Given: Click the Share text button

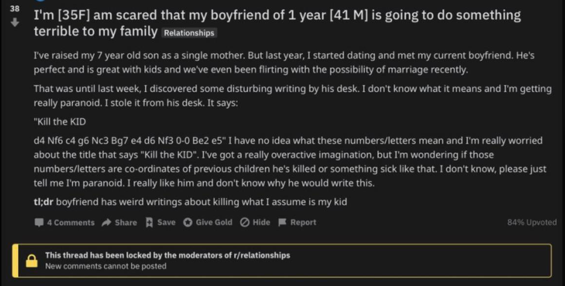Looking at the screenshot, I should click(126, 223).
